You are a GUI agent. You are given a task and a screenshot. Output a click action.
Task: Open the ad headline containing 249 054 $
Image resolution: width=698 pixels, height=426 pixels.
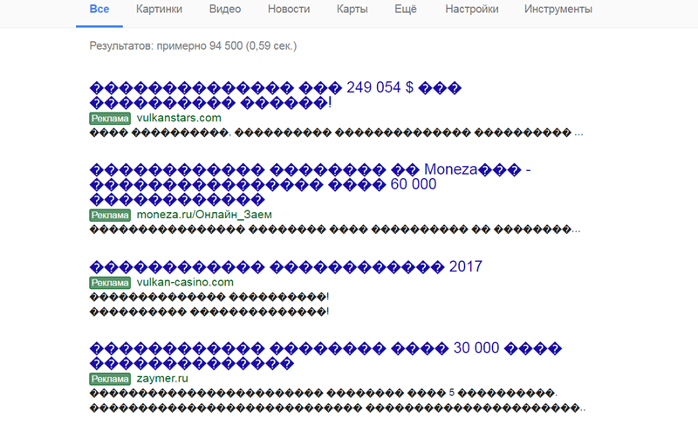[x=276, y=95]
